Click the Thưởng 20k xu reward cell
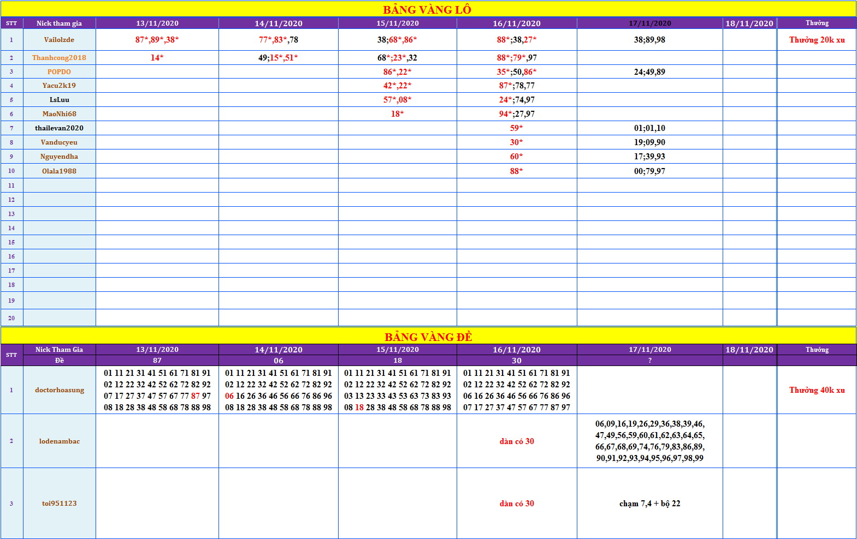This screenshot has height=539, width=857. [817, 40]
